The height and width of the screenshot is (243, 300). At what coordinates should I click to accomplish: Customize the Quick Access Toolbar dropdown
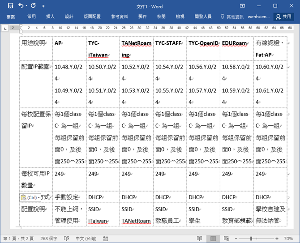point(43,6)
